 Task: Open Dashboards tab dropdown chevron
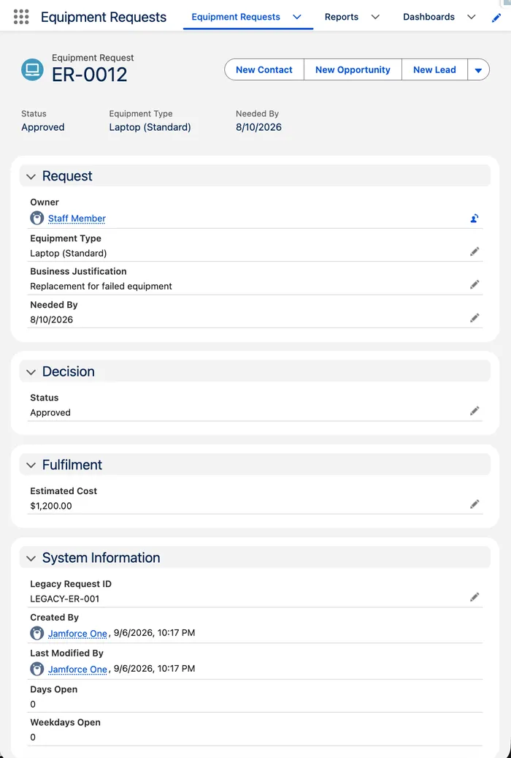click(x=472, y=17)
